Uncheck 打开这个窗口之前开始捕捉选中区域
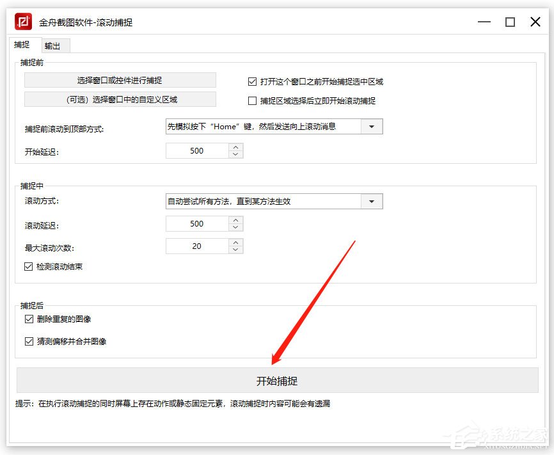This screenshot has width=554, height=455. pos(252,81)
